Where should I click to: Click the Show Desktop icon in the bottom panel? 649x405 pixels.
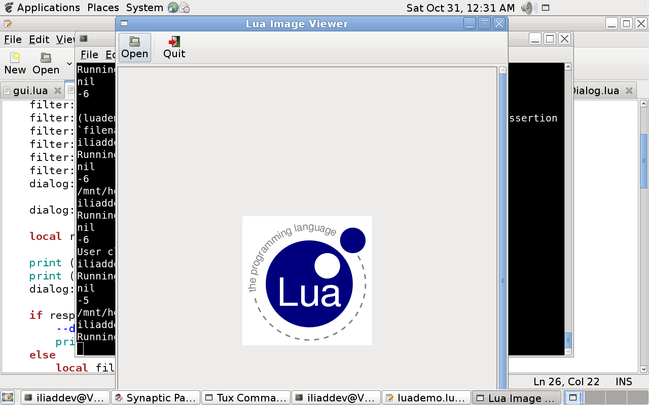tap(8, 397)
